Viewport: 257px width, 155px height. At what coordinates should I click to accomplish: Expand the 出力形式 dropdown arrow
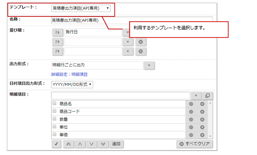pos(149,65)
